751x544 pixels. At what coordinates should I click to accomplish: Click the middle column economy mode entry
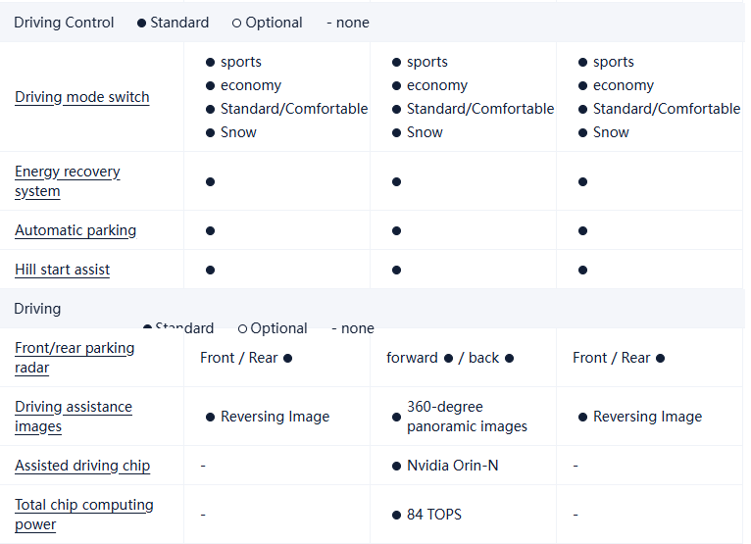pyautogui.click(x=436, y=85)
